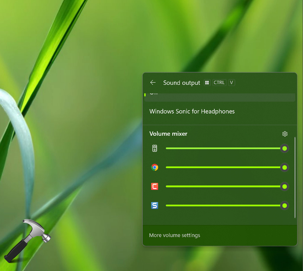Click the panel's vertical scrollbar
The image size is (303, 271).
pyautogui.click(x=295, y=177)
